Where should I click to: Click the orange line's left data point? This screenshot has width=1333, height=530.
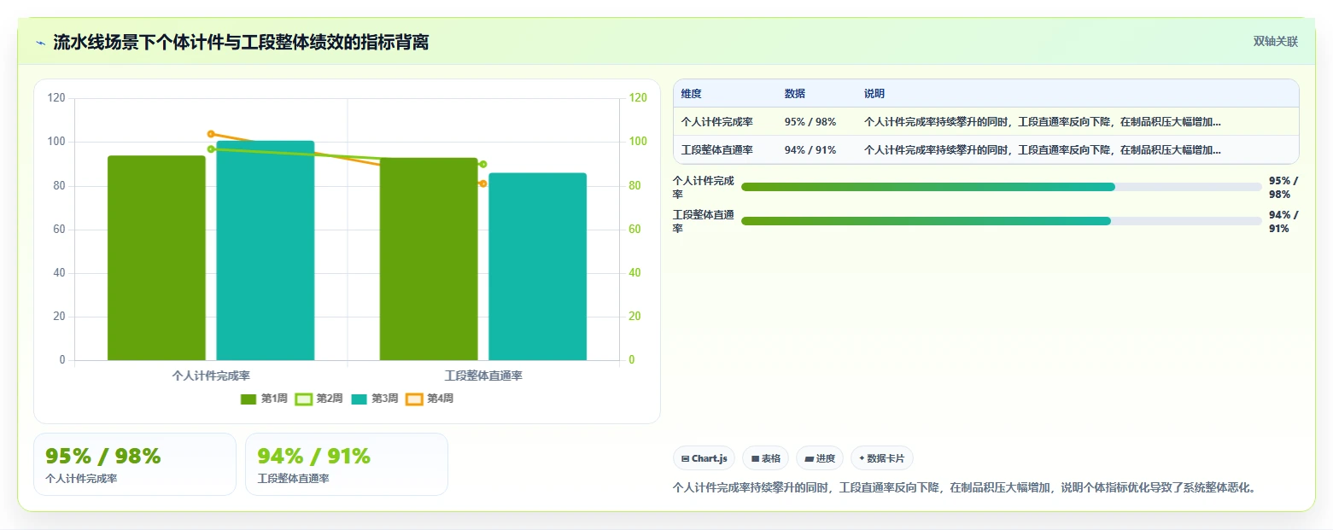[211, 134]
